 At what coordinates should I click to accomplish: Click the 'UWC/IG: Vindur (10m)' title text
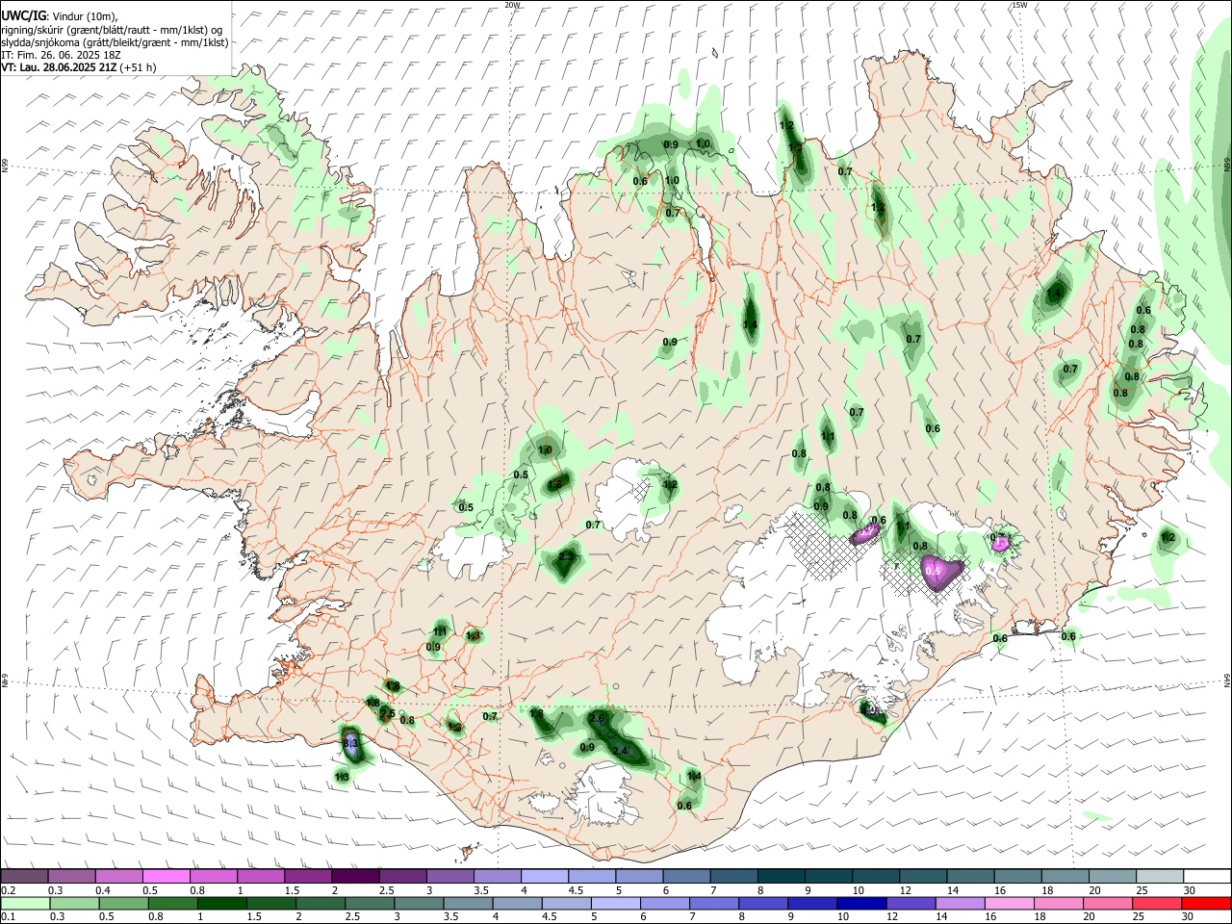click(x=60, y=16)
